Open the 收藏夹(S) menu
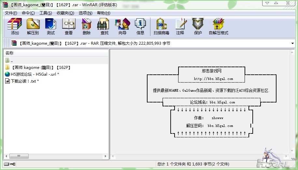Screen dimensions: 298x170 [64, 13]
